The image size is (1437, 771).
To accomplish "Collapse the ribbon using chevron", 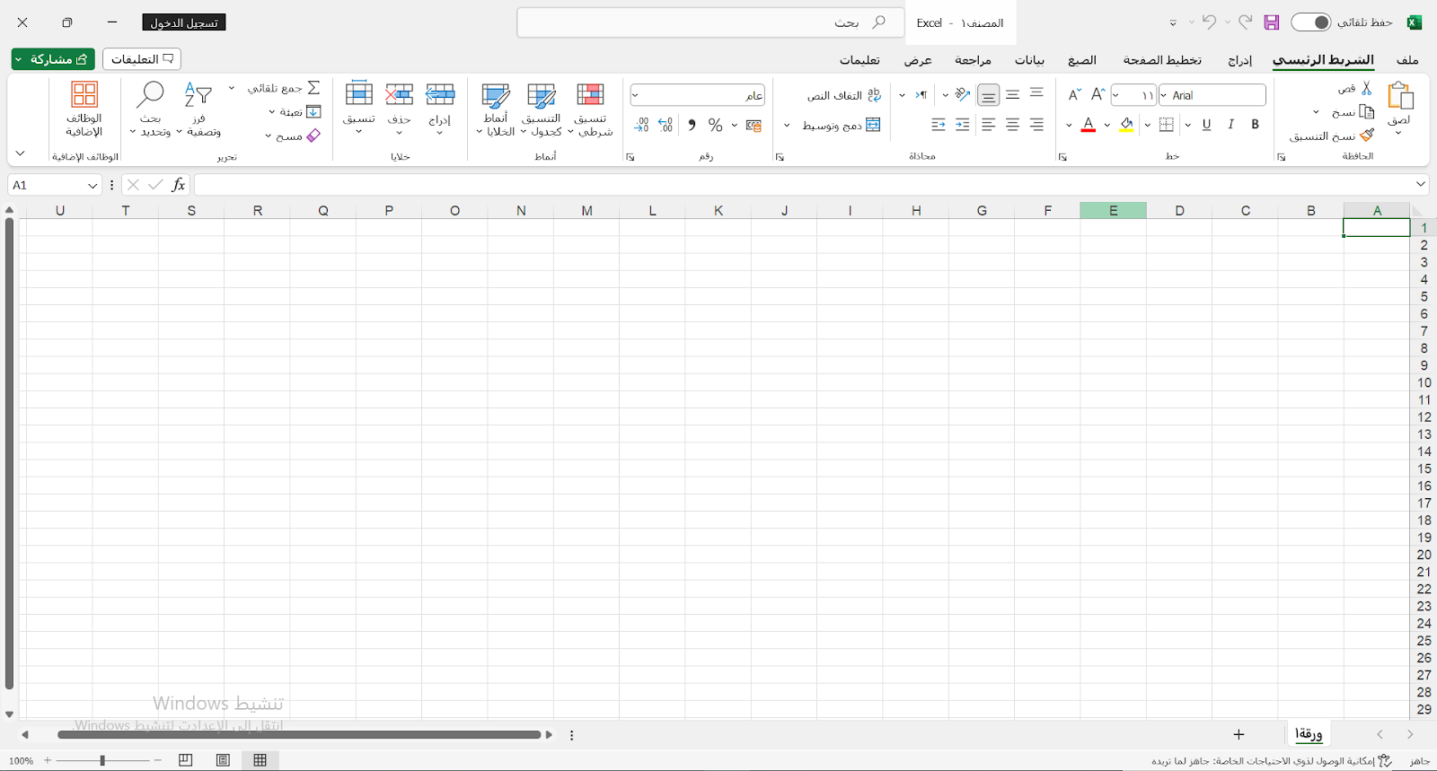I will click(20, 153).
